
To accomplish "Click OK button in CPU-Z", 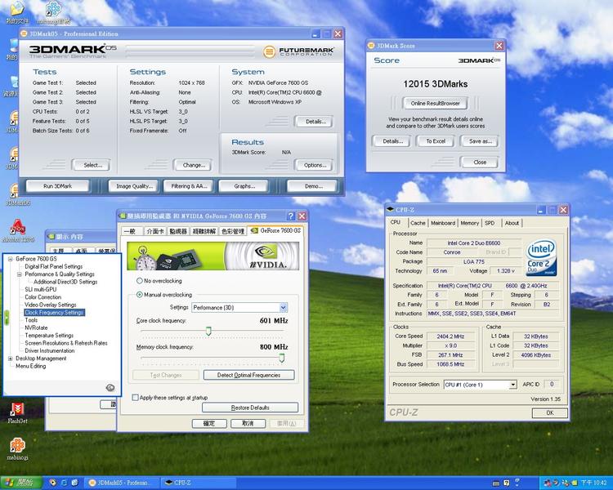I will pyautogui.click(x=550, y=412).
